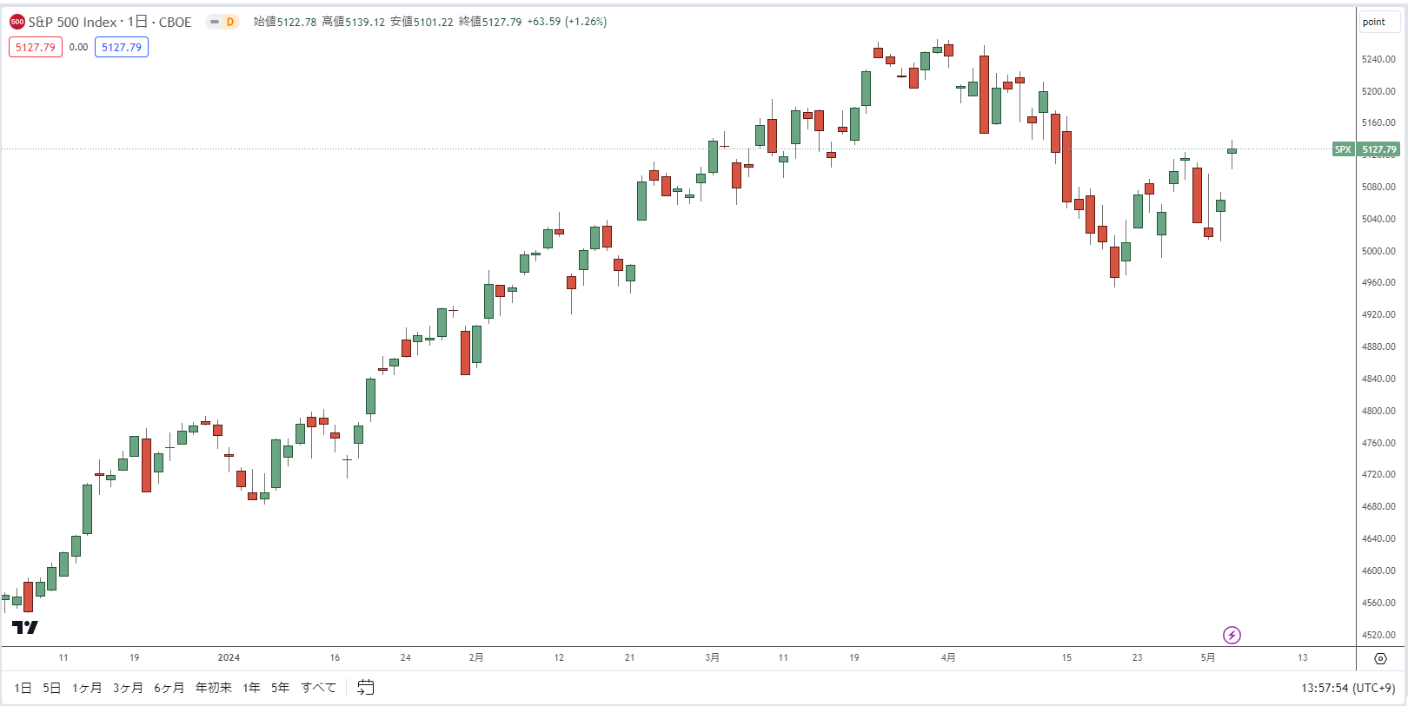Click the 5月 date axis label
The image size is (1408, 706).
[x=1208, y=657]
